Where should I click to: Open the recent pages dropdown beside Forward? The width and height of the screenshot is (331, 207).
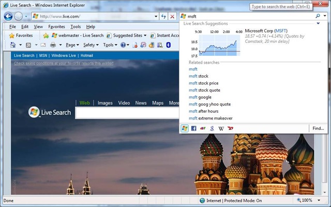tap(26, 16)
